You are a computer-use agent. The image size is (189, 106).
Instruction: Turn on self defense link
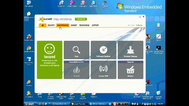click(56, 65)
